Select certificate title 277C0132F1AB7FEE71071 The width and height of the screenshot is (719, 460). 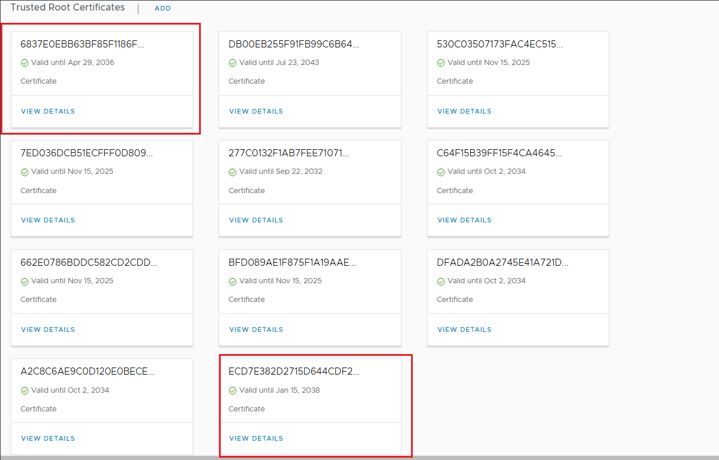(289, 153)
